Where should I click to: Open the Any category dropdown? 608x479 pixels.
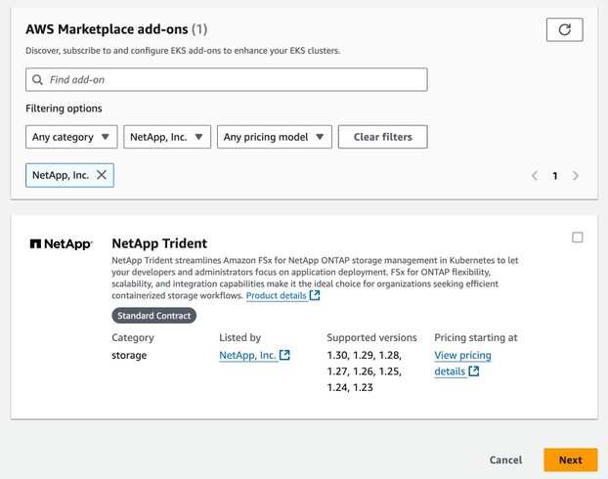coord(71,137)
